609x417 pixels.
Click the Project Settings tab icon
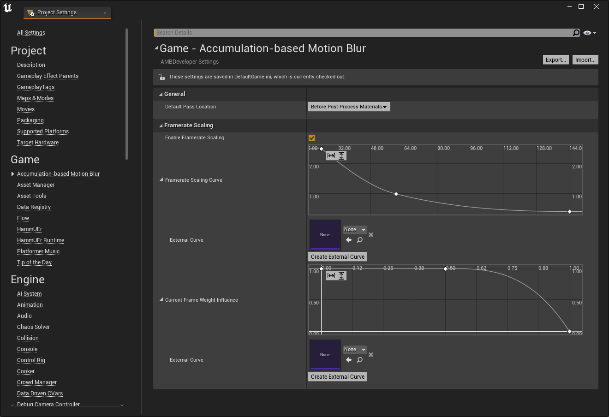[31, 12]
